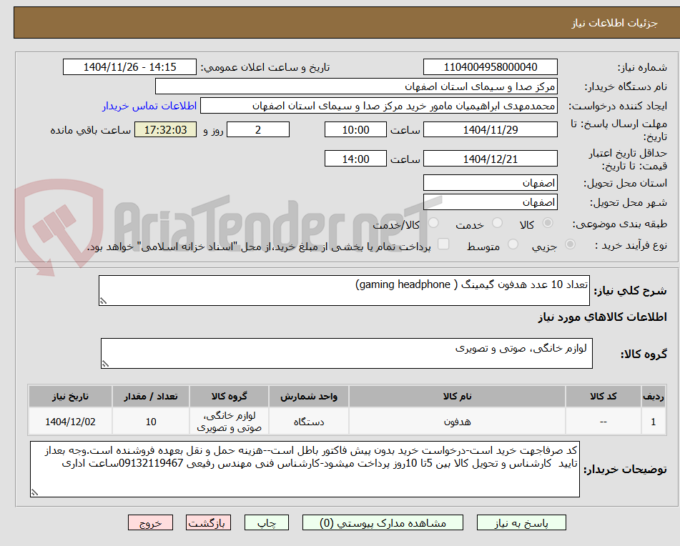The width and height of the screenshot is (680, 546).
Task: Click the price validity date 1404/12/21
Action: pyautogui.click(x=491, y=159)
